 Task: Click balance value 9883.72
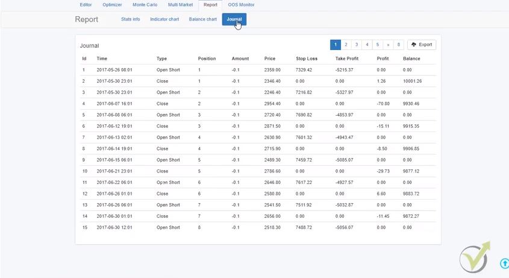(411, 194)
